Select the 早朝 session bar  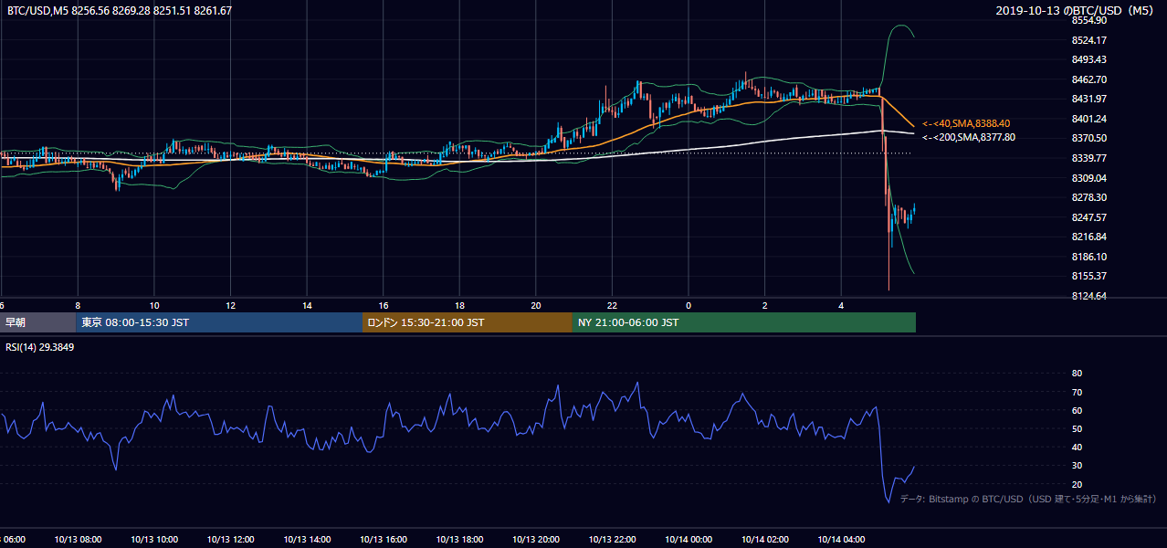(x=37, y=322)
